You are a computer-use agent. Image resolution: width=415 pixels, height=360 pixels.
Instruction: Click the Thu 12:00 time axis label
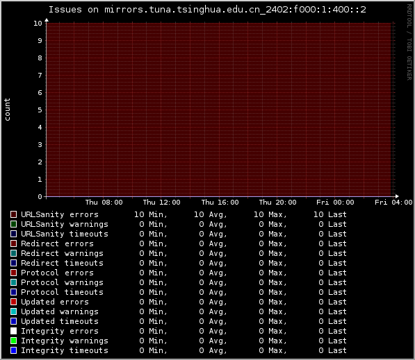click(161, 203)
